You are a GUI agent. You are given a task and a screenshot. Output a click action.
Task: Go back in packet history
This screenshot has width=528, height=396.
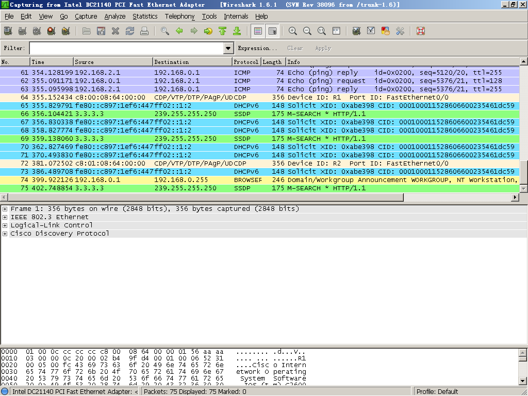[x=179, y=31]
